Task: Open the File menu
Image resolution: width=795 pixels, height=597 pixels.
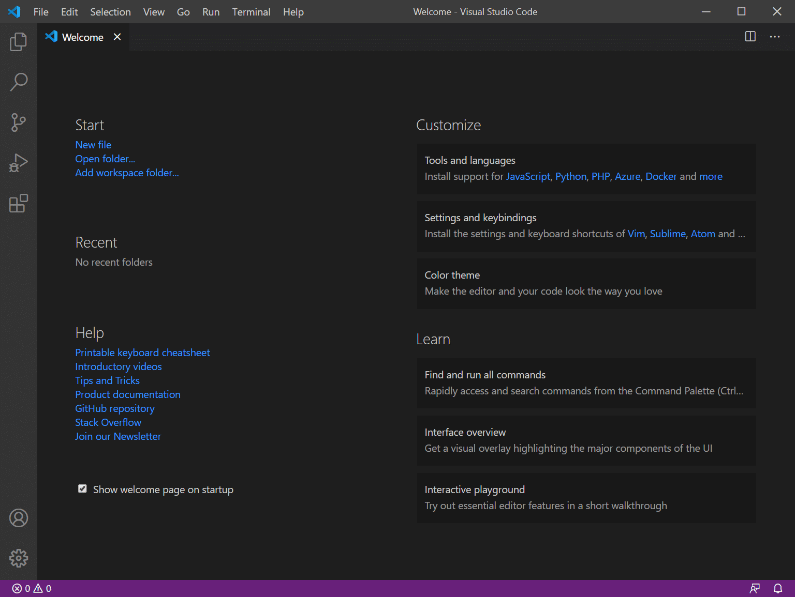Action: [x=40, y=11]
